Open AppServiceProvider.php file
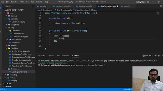Viewport: 163px width, 91px height. (x=21, y=51)
